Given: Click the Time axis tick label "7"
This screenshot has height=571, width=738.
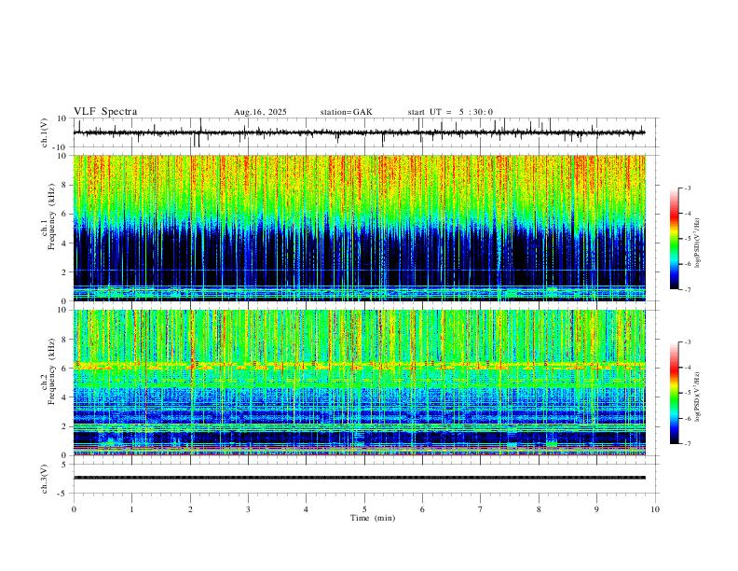Looking at the screenshot, I should click(x=481, y=509).
